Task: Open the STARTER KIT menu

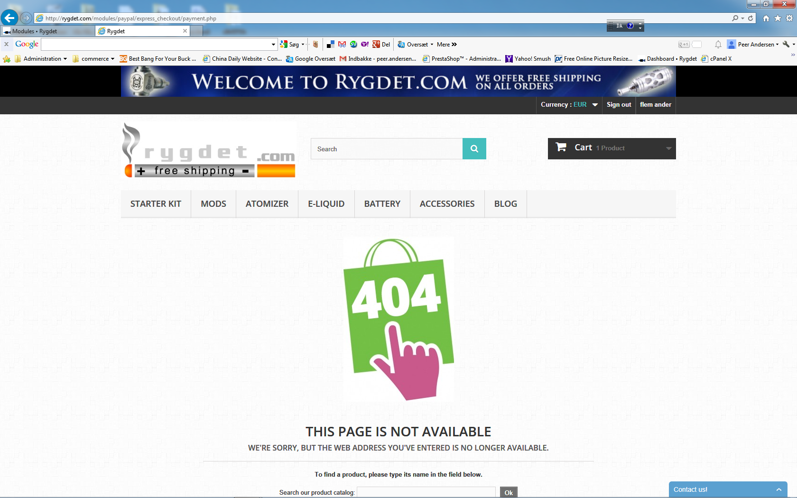Action: (x=156, y=204)
